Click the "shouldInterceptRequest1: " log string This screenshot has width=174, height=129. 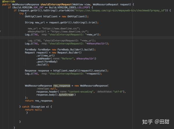tap(67, 34)
